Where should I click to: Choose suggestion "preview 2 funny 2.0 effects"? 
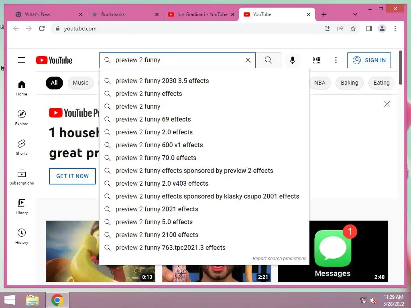204,132
